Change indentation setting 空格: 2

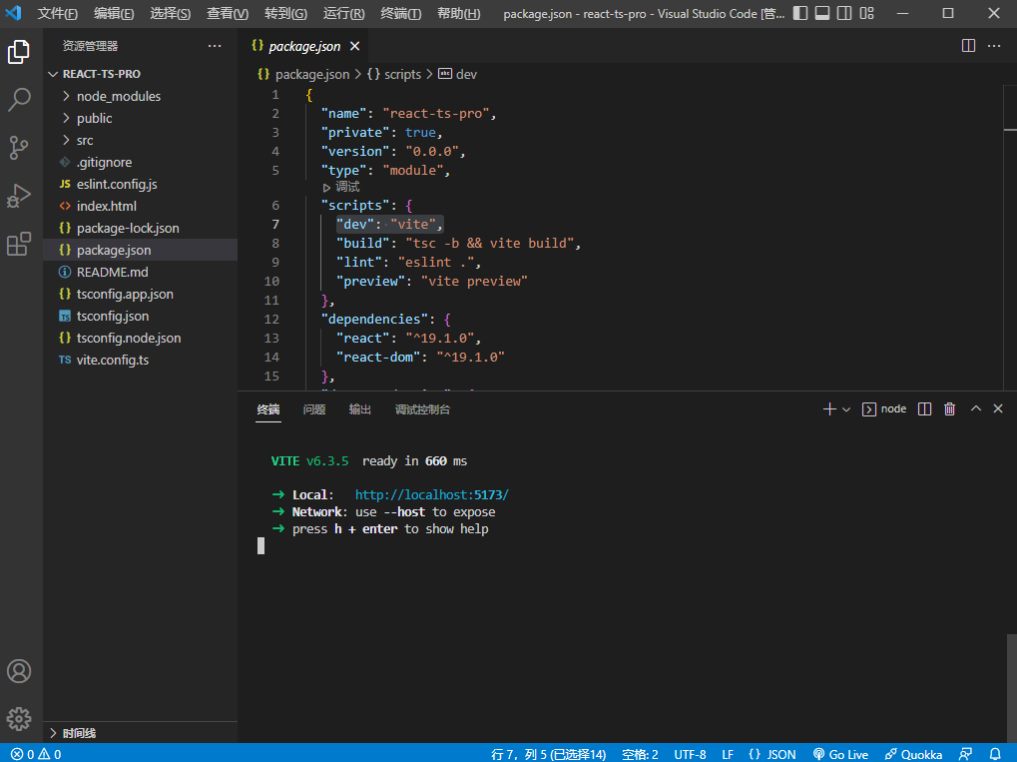point(640,754)
